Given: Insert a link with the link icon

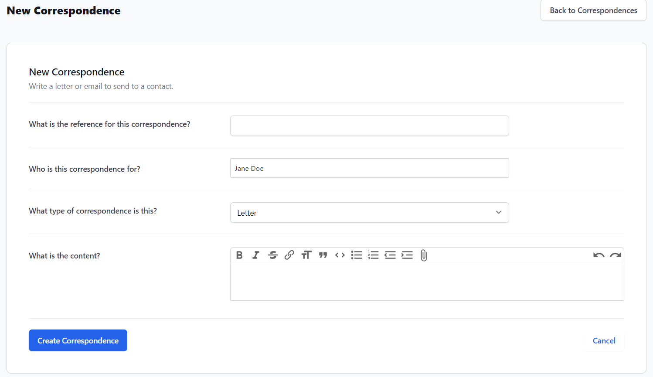Looking at the screenshot, I should 289,255.
